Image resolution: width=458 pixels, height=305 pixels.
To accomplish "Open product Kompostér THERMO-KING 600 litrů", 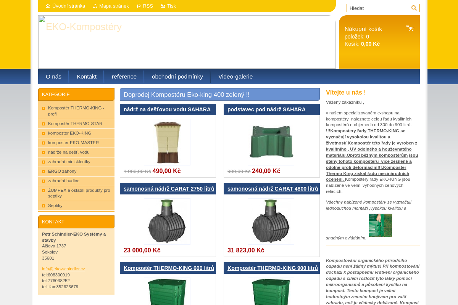I will [x=169, y=268].
